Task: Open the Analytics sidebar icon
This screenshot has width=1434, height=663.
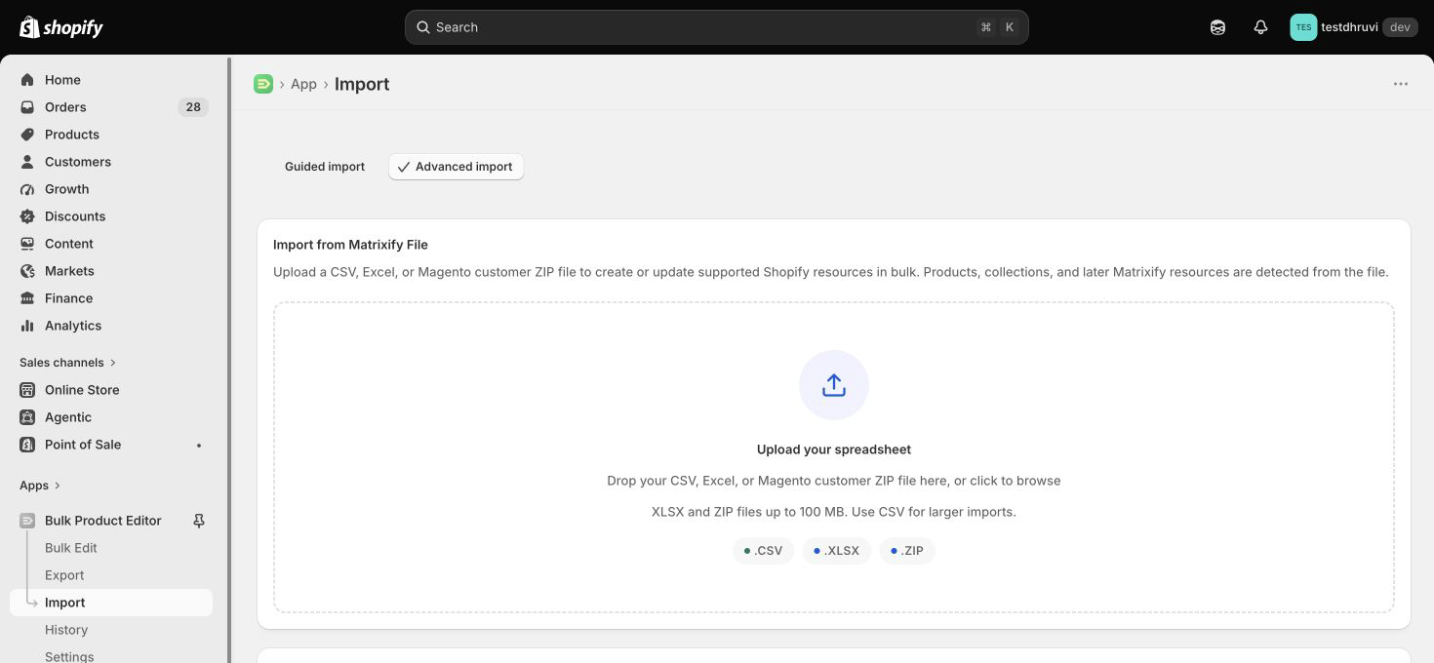Action: 27,326
